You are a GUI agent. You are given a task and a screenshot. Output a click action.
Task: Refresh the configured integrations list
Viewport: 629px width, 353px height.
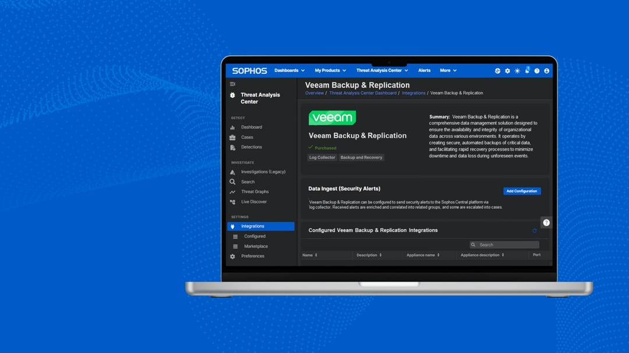(x=534, y=231)
